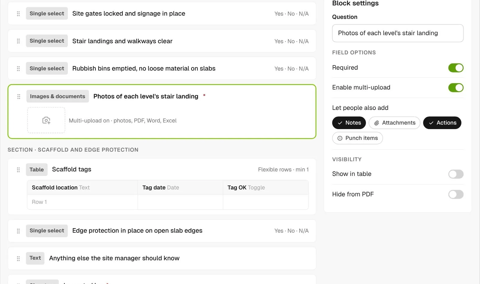Edit the Question text field
This screenshot has width=480, height=284.
[x=398, y=33]
